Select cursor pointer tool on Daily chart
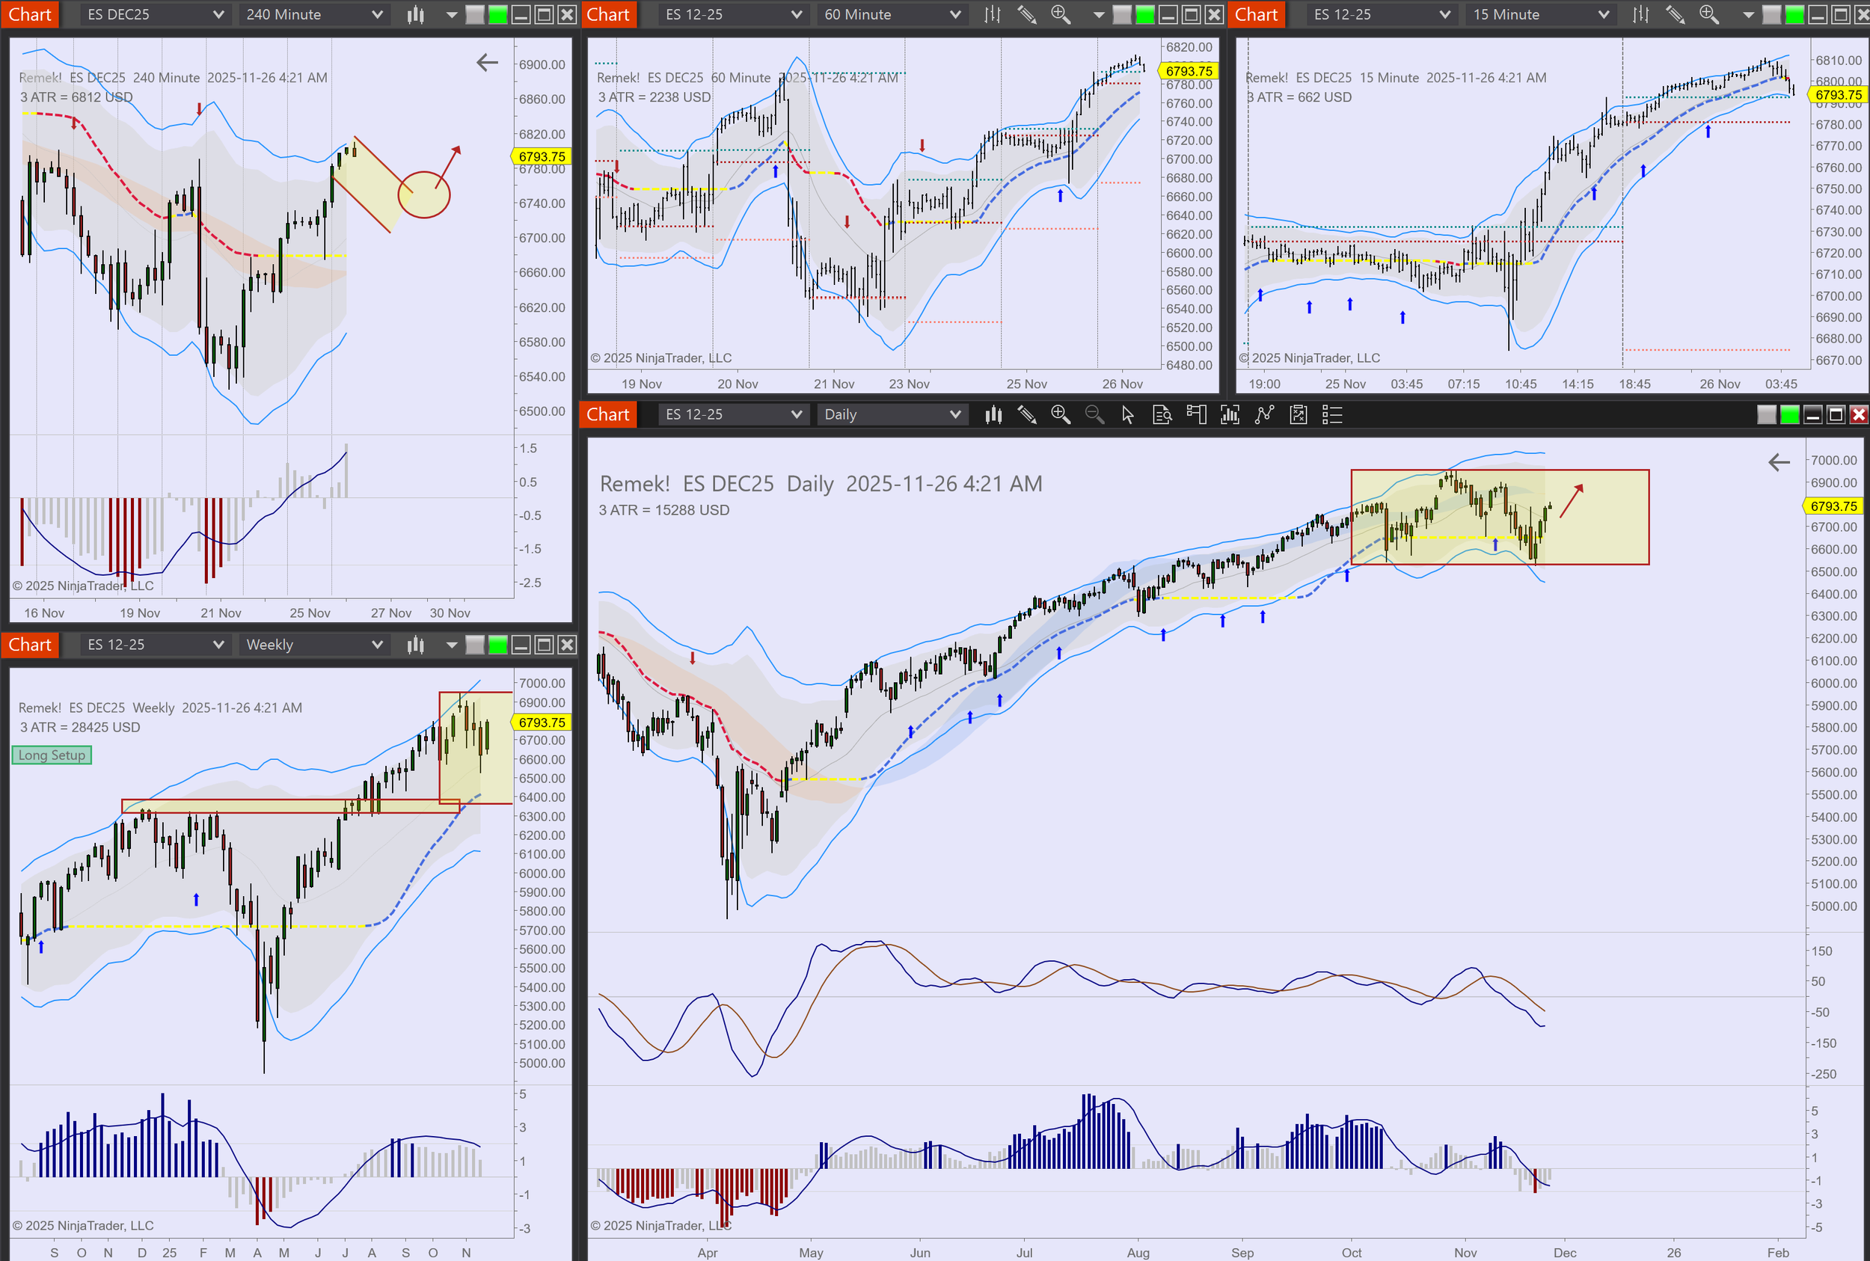This screenshot has width=1870, height=1261. [x=1128, y=414]
